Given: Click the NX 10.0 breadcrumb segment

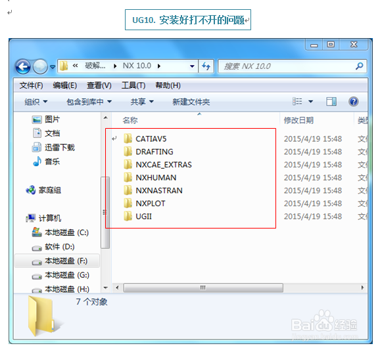Looking at the screenshot, I should [x=137, y=66].
